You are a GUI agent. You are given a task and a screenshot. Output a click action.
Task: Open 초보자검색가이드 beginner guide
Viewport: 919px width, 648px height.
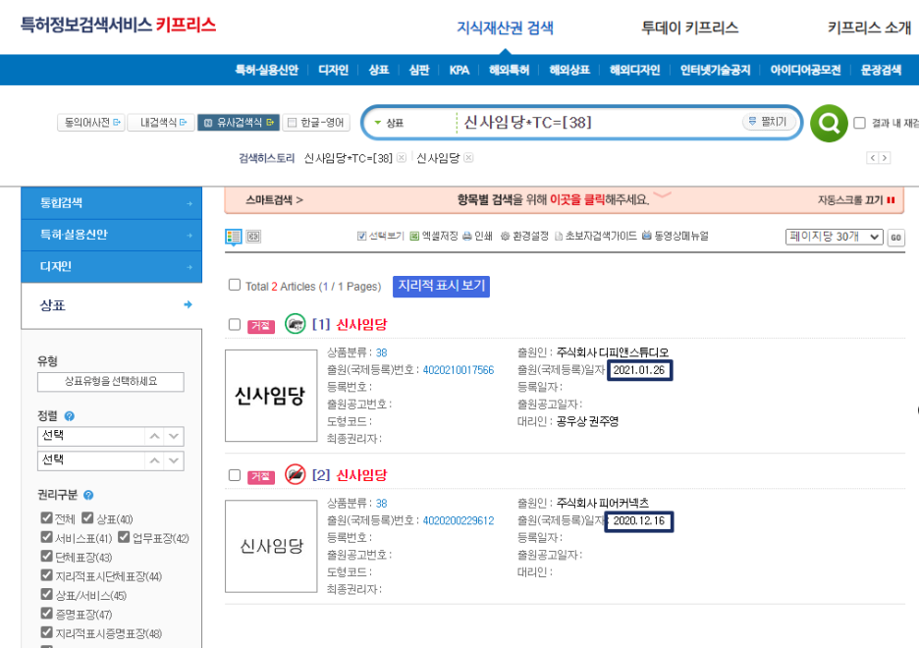[595, 236]
